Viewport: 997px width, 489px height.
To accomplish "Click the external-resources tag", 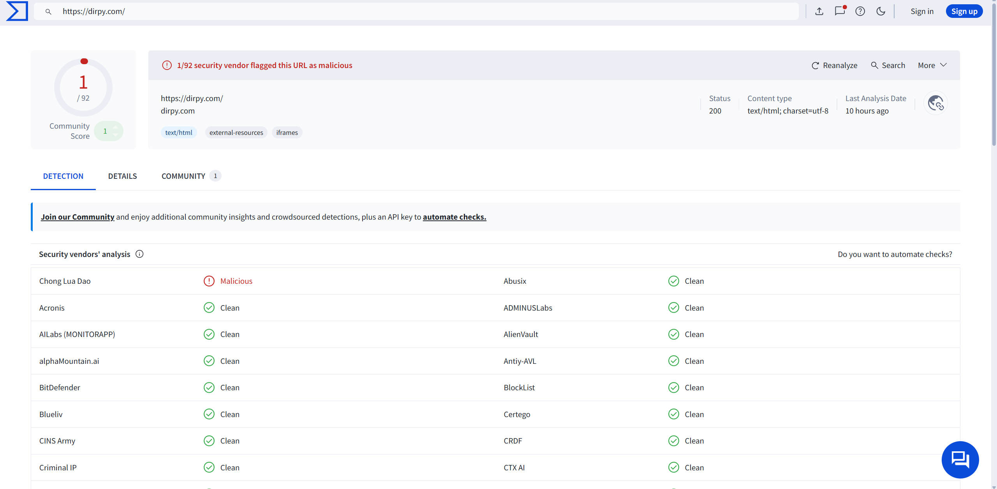I will (x=236, y=133).
